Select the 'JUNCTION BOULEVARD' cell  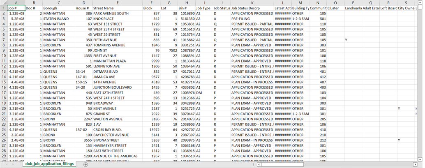[x=118, y=87]
